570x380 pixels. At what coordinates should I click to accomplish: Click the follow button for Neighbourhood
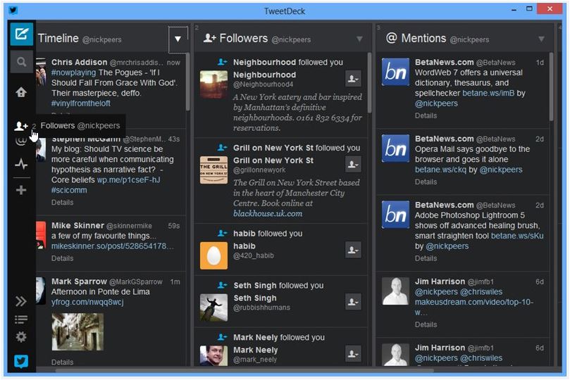point(353,78)
